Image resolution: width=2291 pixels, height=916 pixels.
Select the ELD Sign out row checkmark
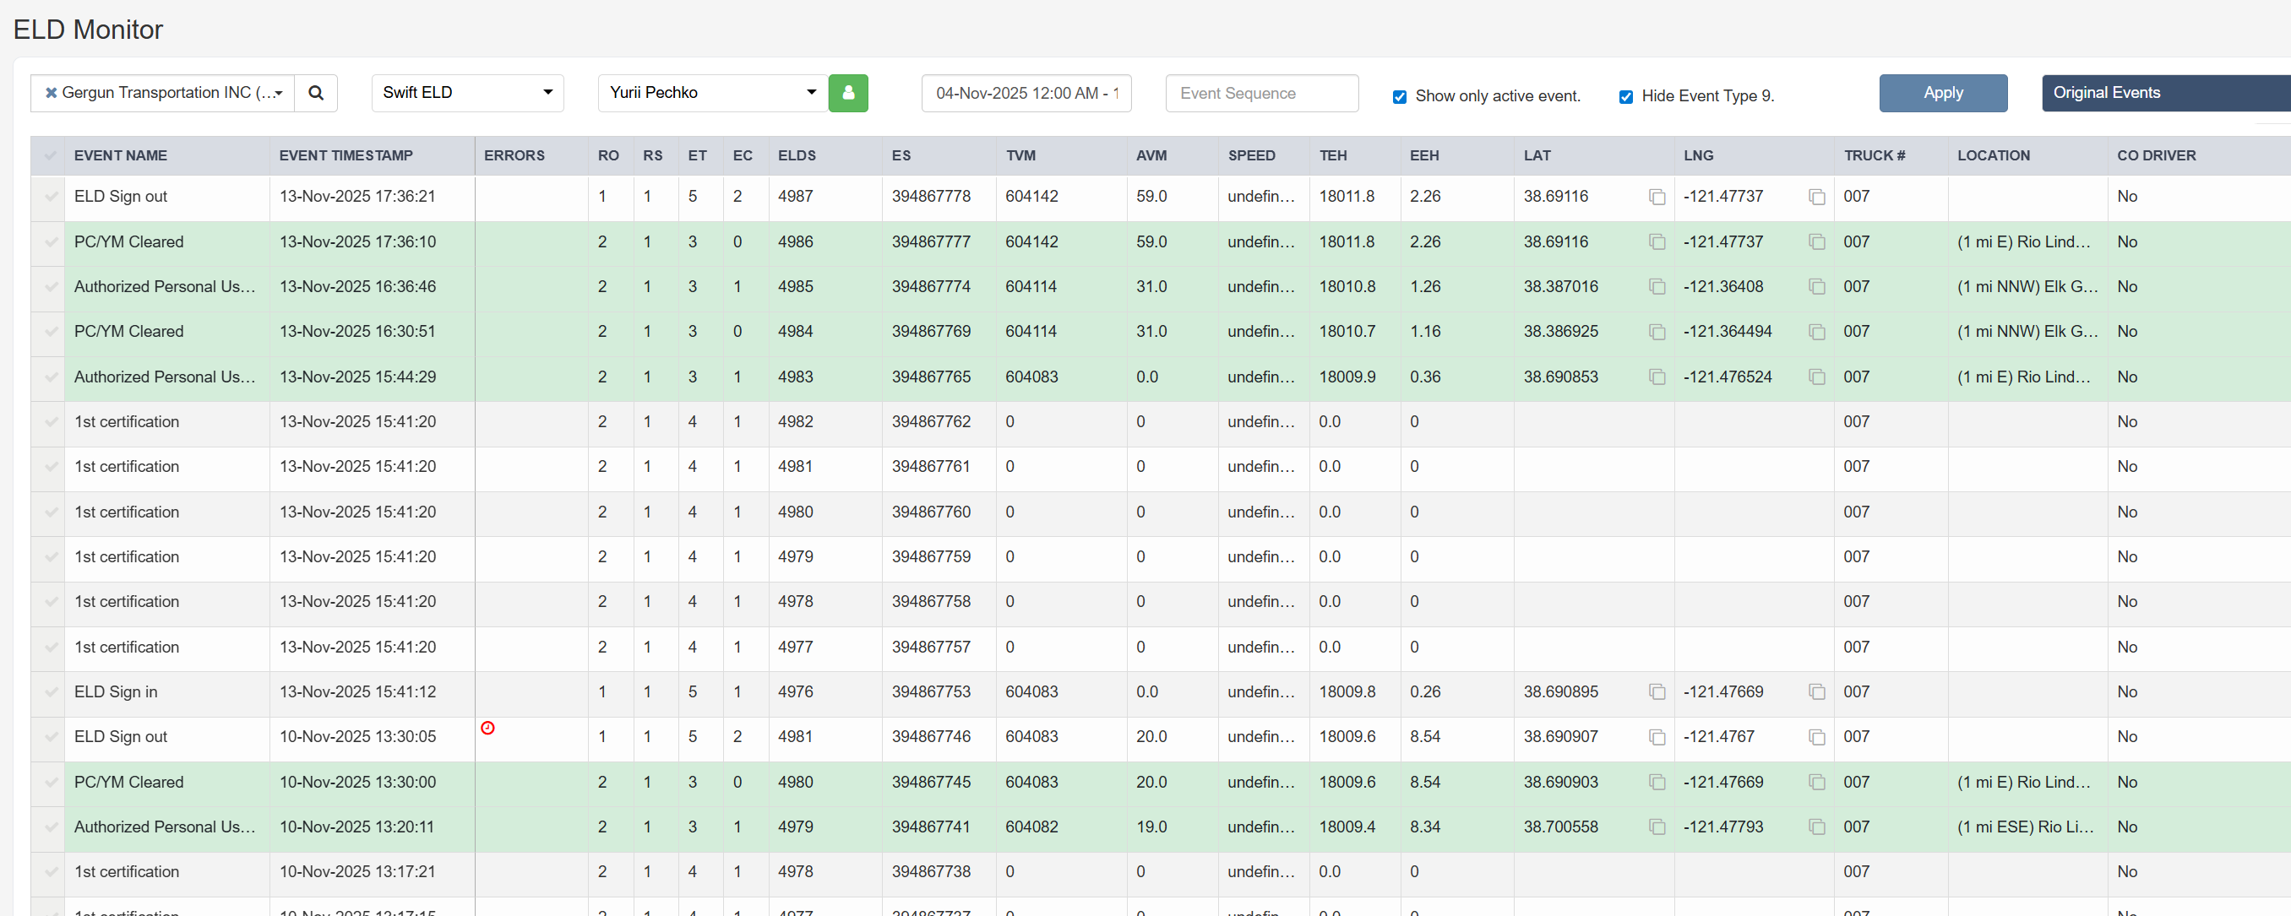click(51, 198)
